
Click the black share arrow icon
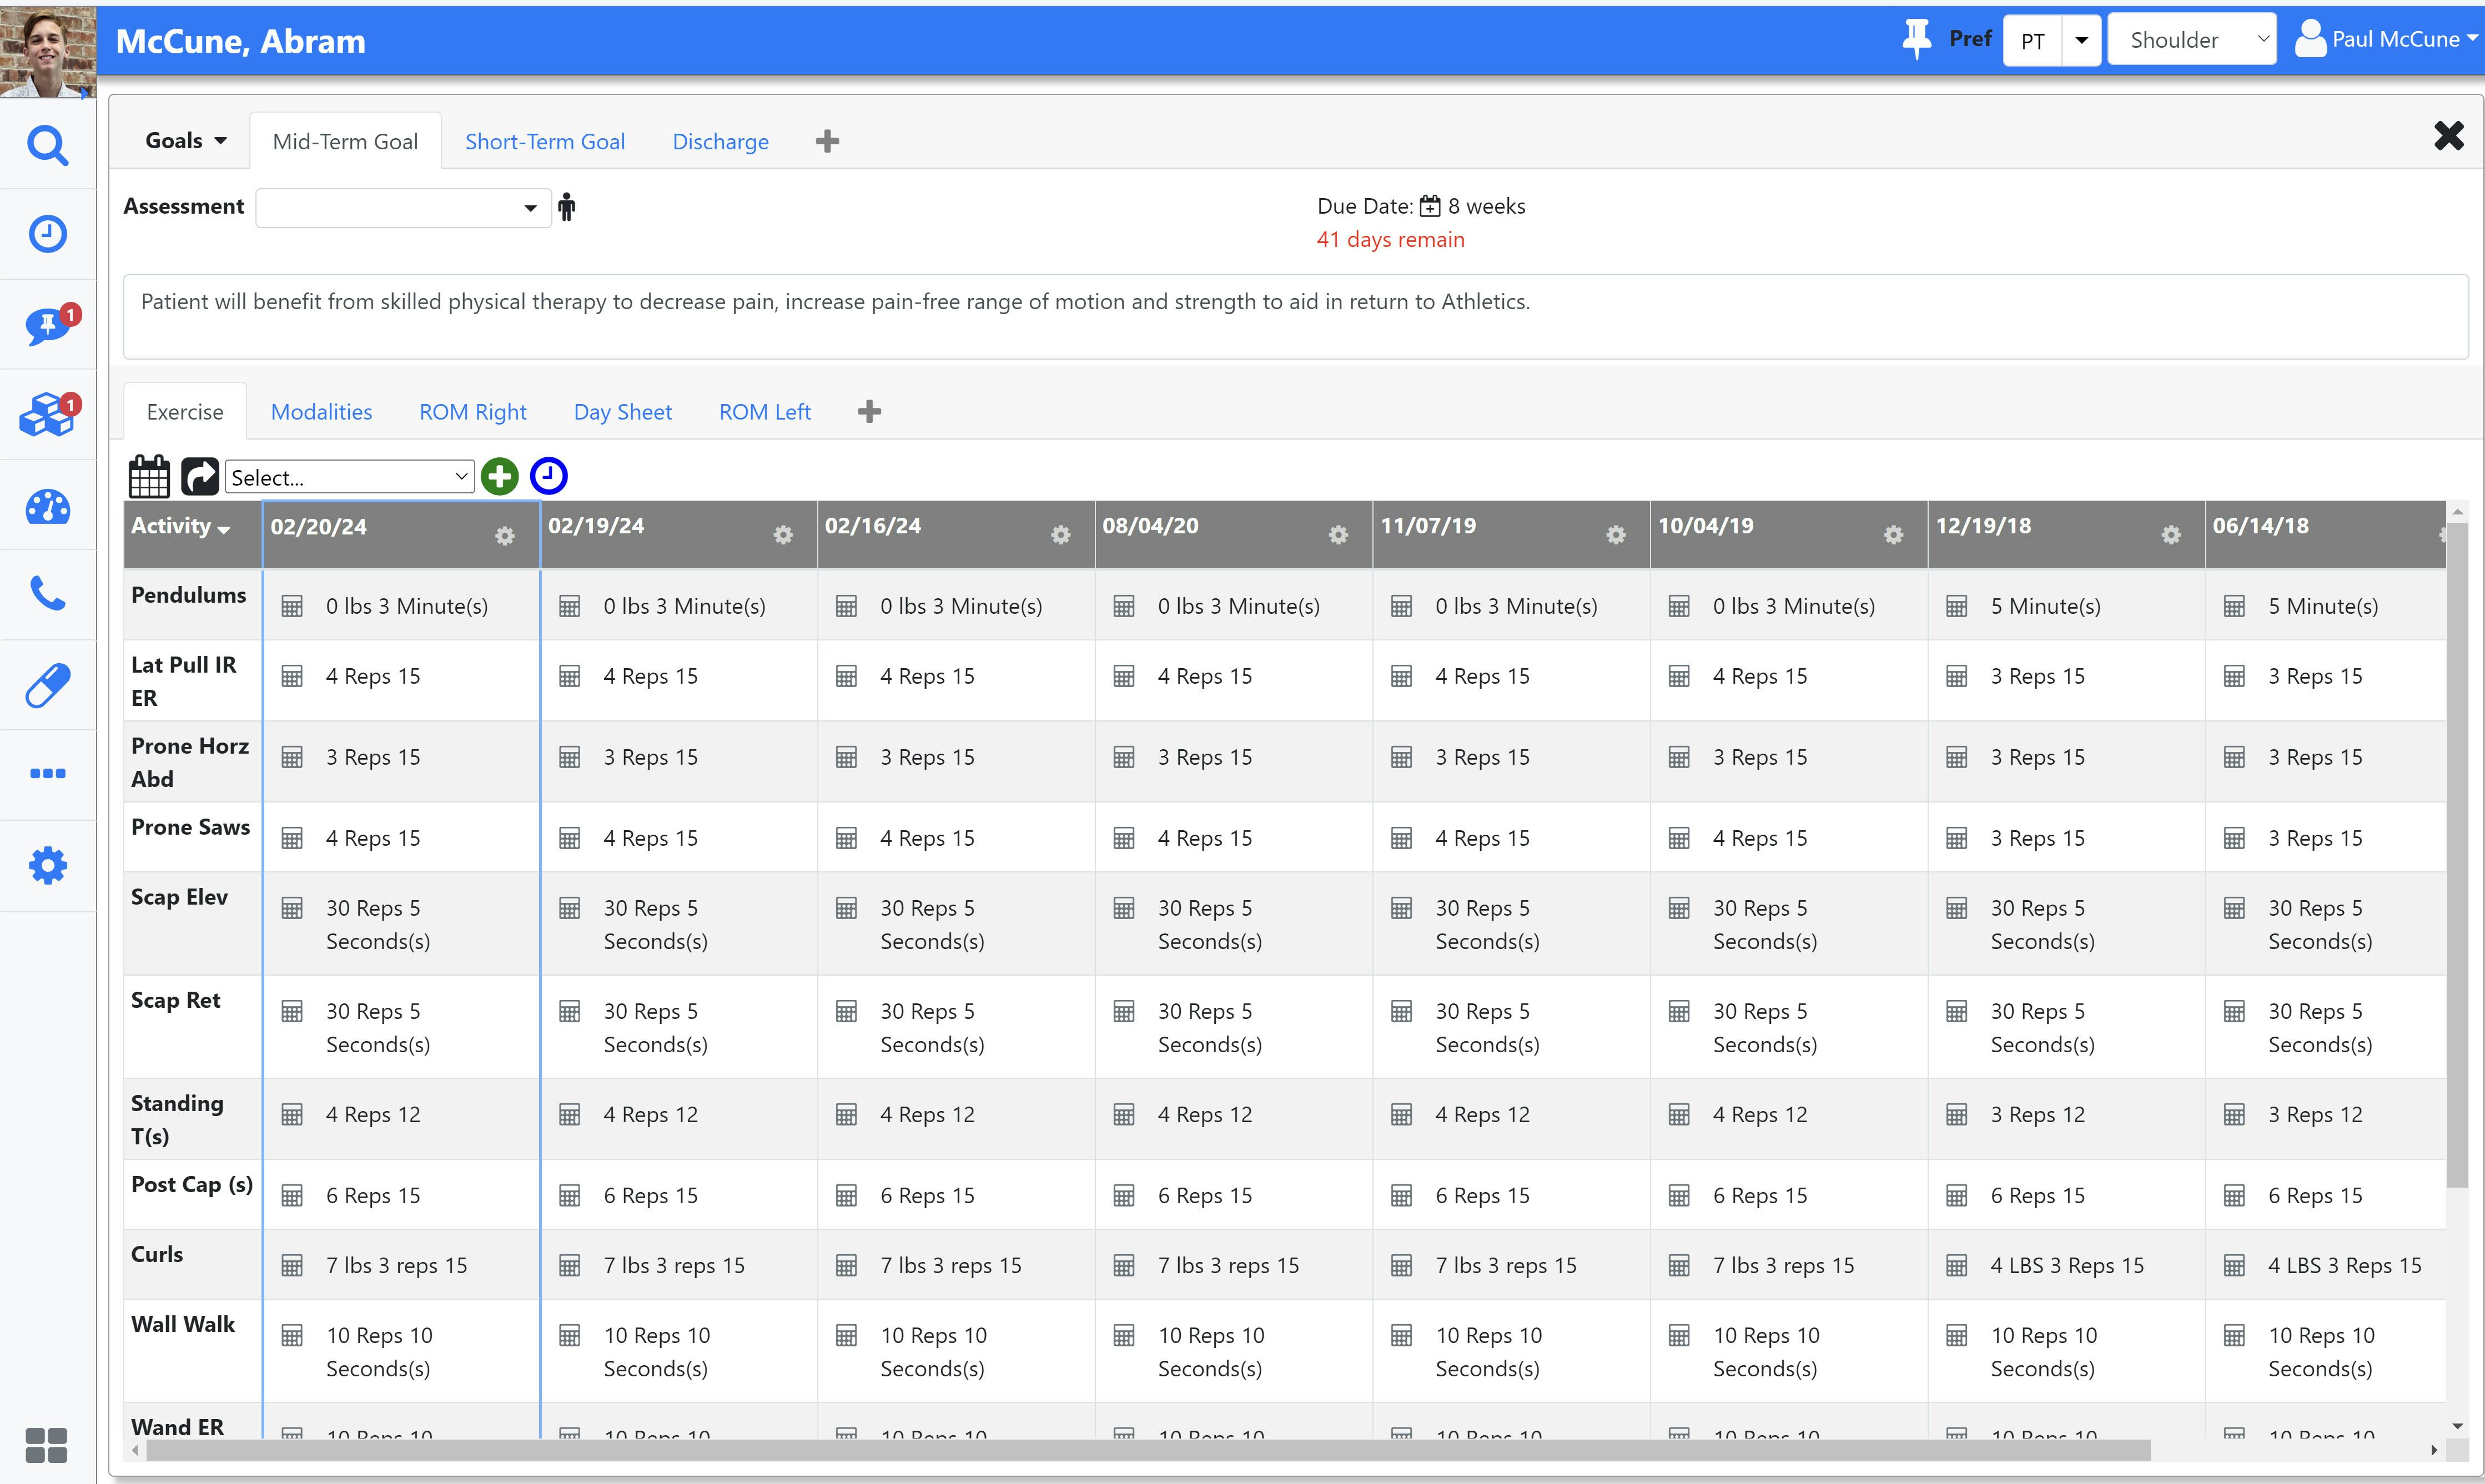199,477
